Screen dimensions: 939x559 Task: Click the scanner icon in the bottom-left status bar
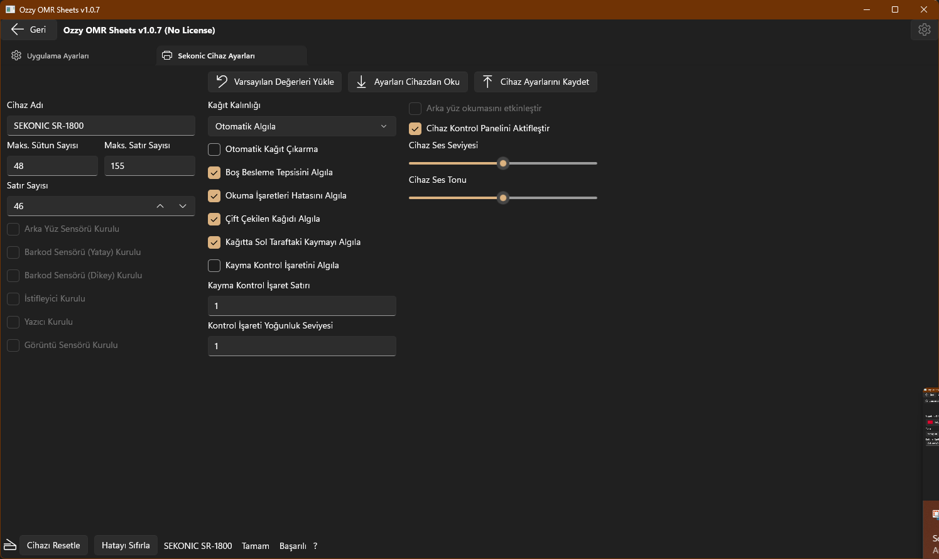(10, 545)
